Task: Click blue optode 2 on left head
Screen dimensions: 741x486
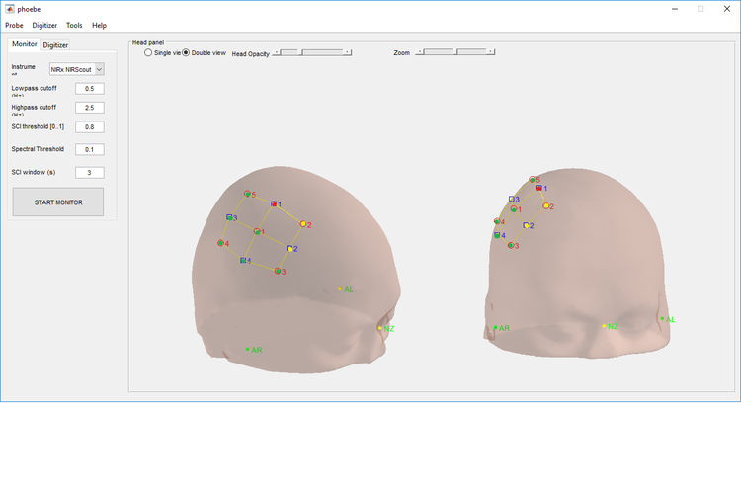Action: 289,248
